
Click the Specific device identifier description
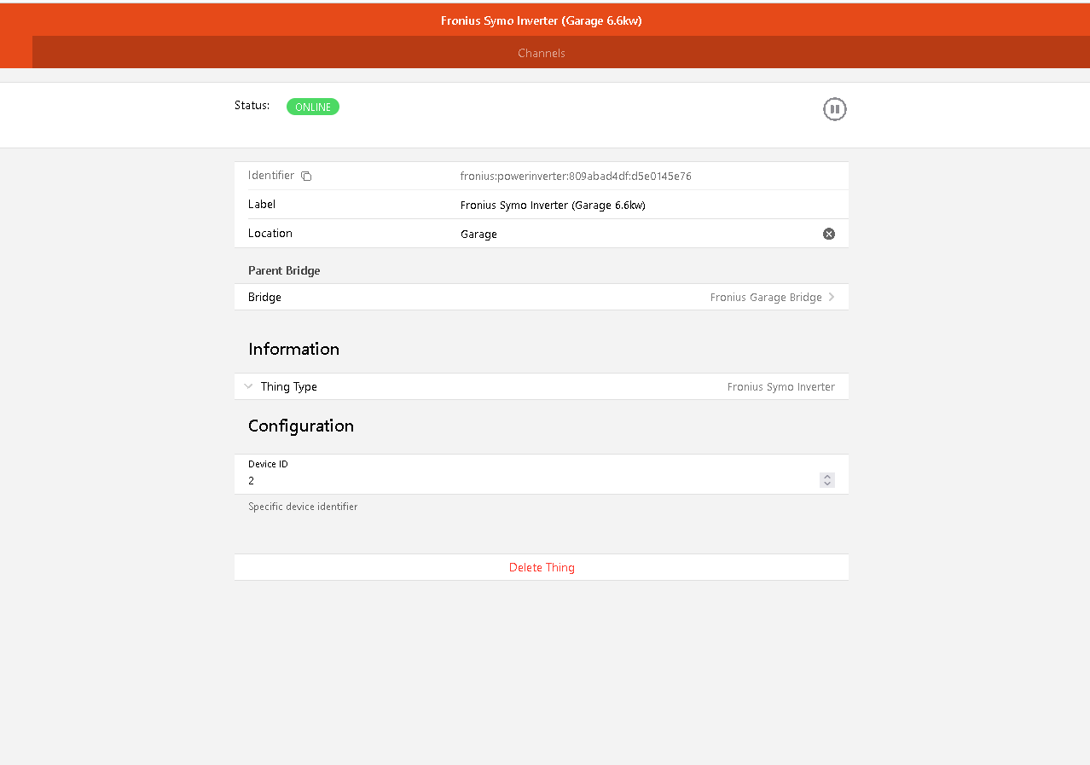coord(303,507)
